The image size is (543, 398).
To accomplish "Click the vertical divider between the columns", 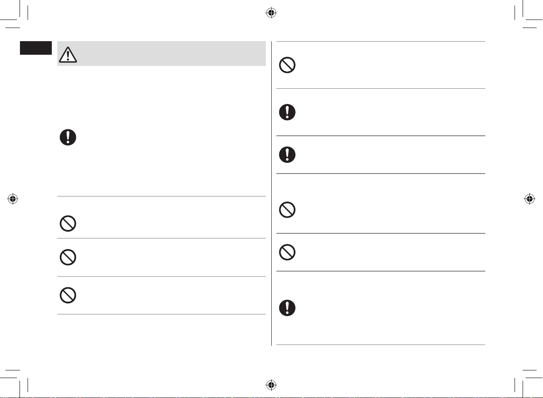I will 271,193.
